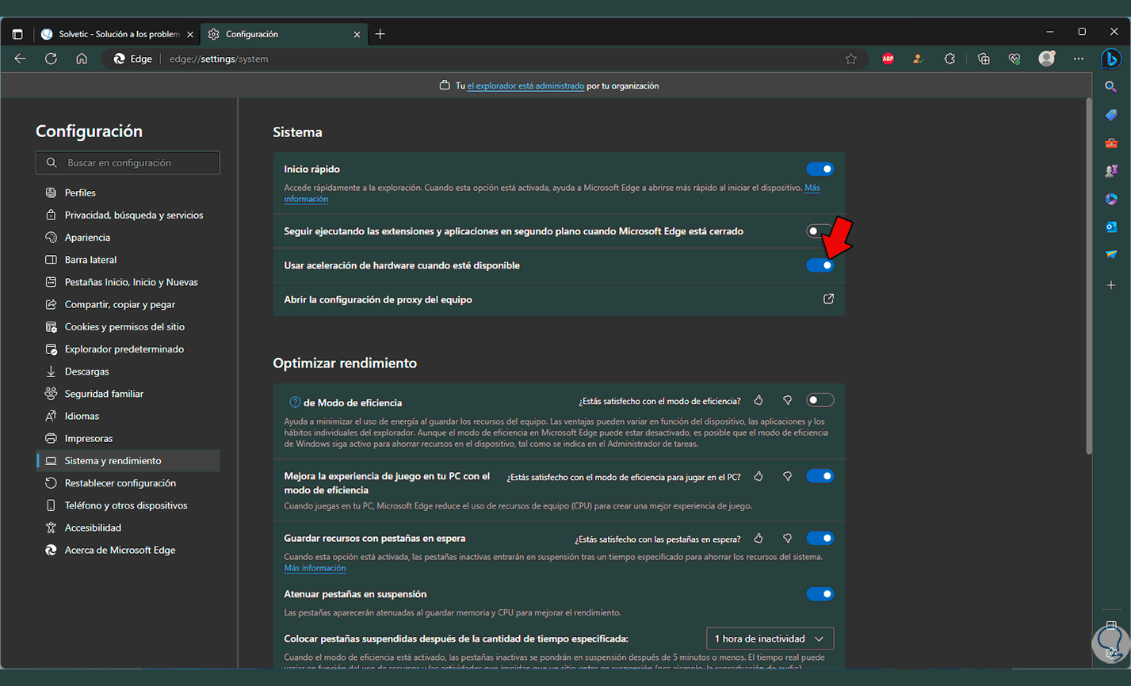Go back using the browser back arrow
Image resolution: width=1131 pixels, height=686 pixels.
click(x=21, y=59)
